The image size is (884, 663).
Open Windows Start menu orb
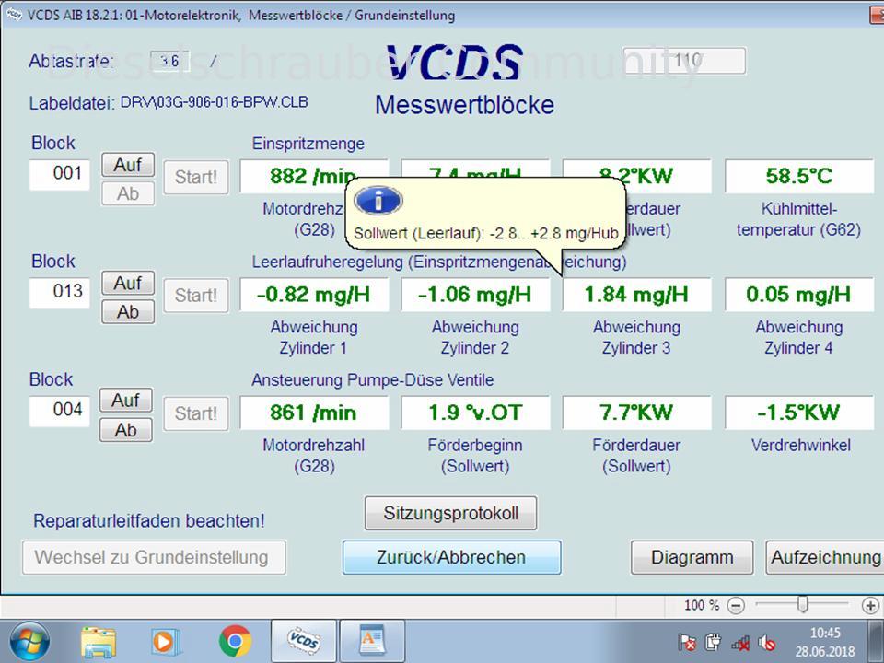(29, 642)
